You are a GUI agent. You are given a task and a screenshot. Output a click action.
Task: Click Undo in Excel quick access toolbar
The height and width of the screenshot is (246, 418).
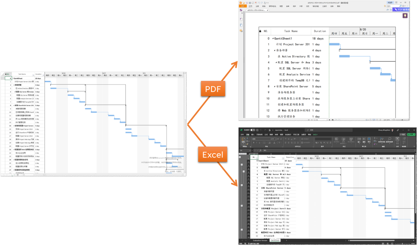tap(261, 130)
